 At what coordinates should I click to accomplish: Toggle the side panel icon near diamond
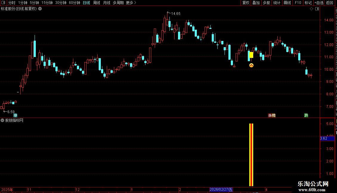(x=317, y=9)
